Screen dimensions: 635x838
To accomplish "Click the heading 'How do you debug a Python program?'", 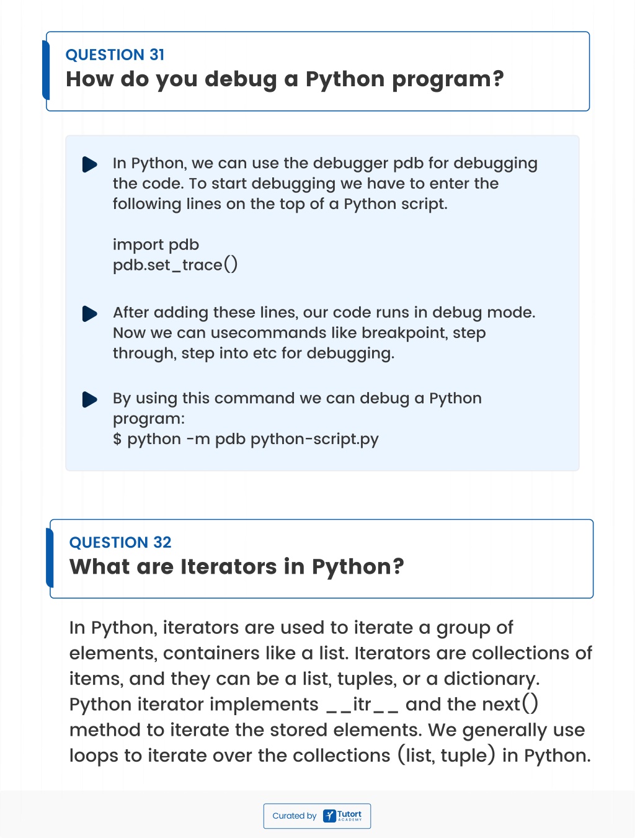I will coord(285,79).
